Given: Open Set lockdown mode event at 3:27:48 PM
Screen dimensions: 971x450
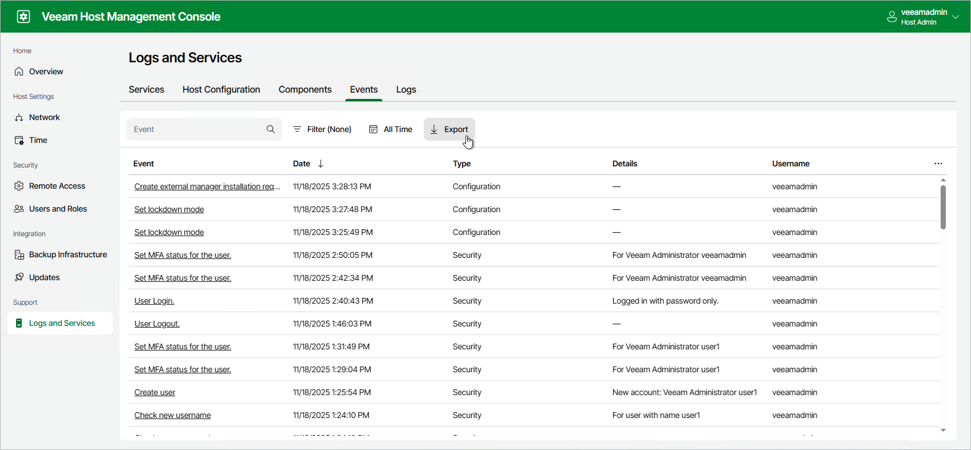Looking at the screenshot, I should pos(169,209).
